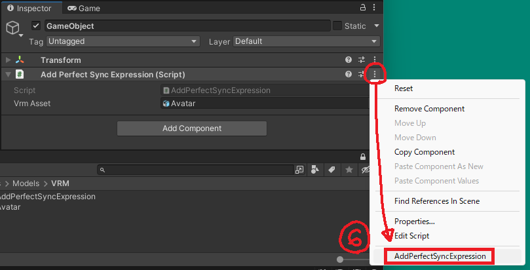The height and width of the screenshot is (270, 530).
Task: Choose Remove Component from the context menu
Action: click(429, 109)
